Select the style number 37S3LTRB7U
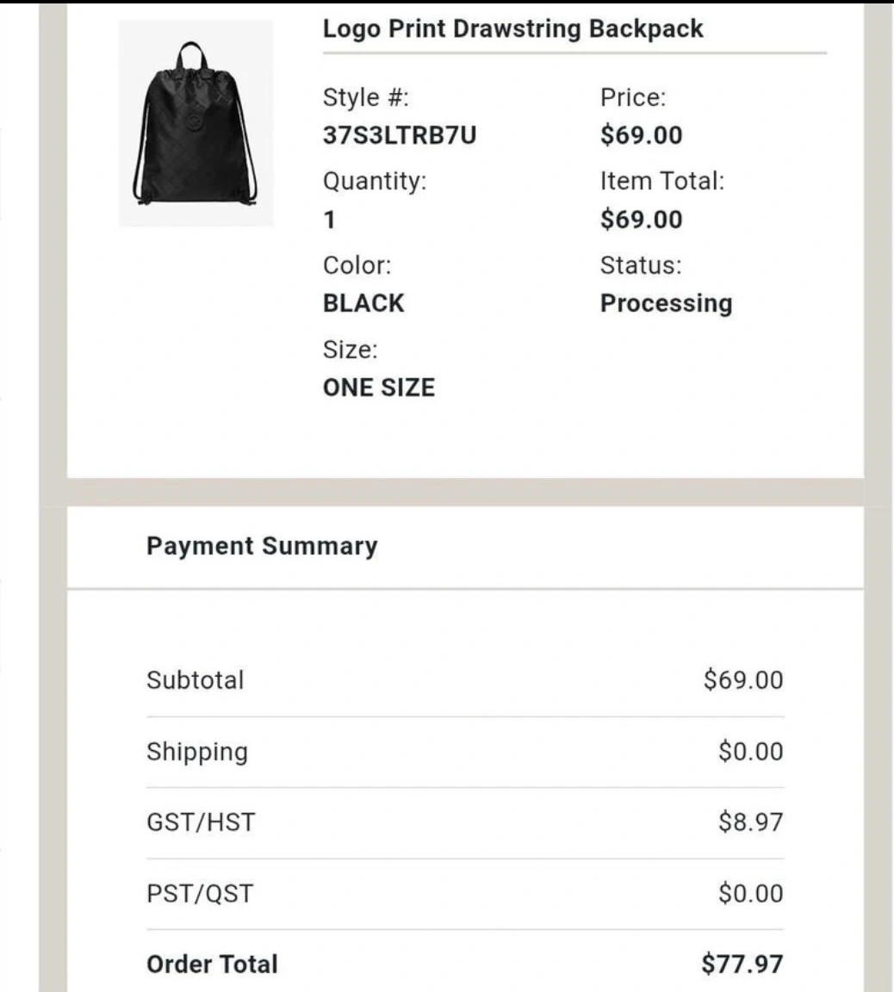The height and width of the screenshot is (992, 894). click(399, 135)
